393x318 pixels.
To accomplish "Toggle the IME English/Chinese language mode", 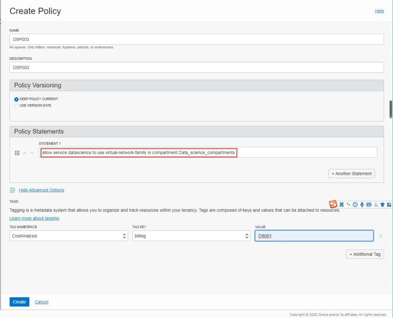I will click(341, 205).
